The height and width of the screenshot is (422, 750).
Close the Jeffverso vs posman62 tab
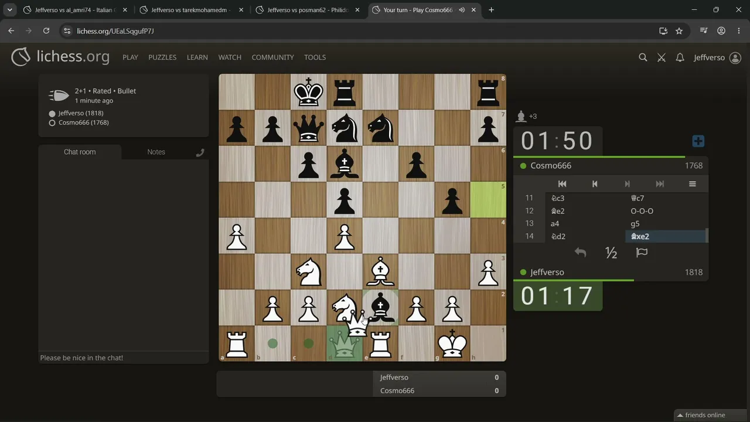pyautogui.click(x=357, y=10)
